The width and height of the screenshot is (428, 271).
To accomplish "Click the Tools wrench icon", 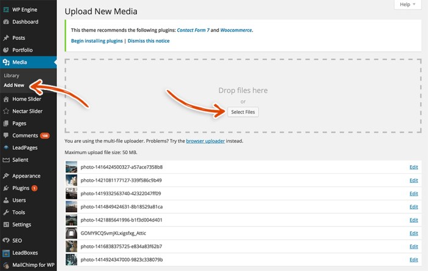I will pos(6,212).
